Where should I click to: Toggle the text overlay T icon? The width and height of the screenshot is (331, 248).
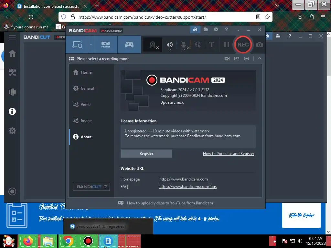pyautogui.click(x=211, y=45)
